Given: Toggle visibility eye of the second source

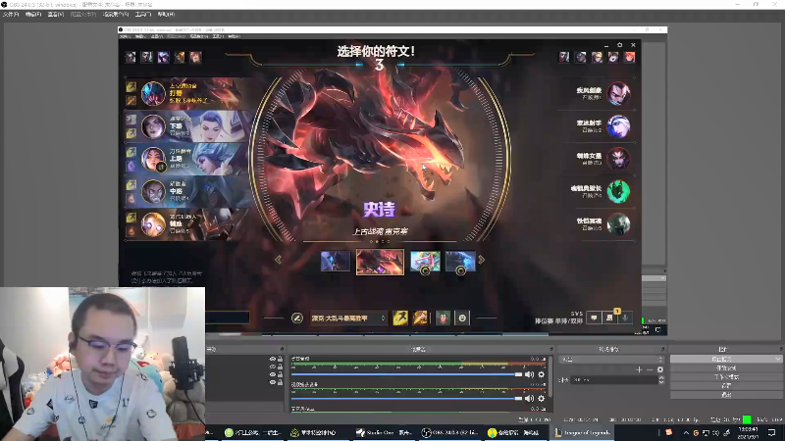Looking at the screenshot, I should pyautogui.click(x=273, y=367).
